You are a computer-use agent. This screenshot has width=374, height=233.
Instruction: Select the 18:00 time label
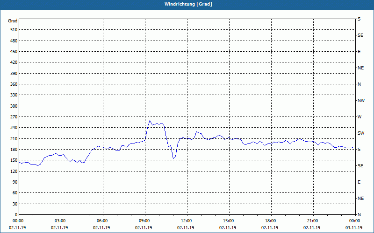[271, 221]
